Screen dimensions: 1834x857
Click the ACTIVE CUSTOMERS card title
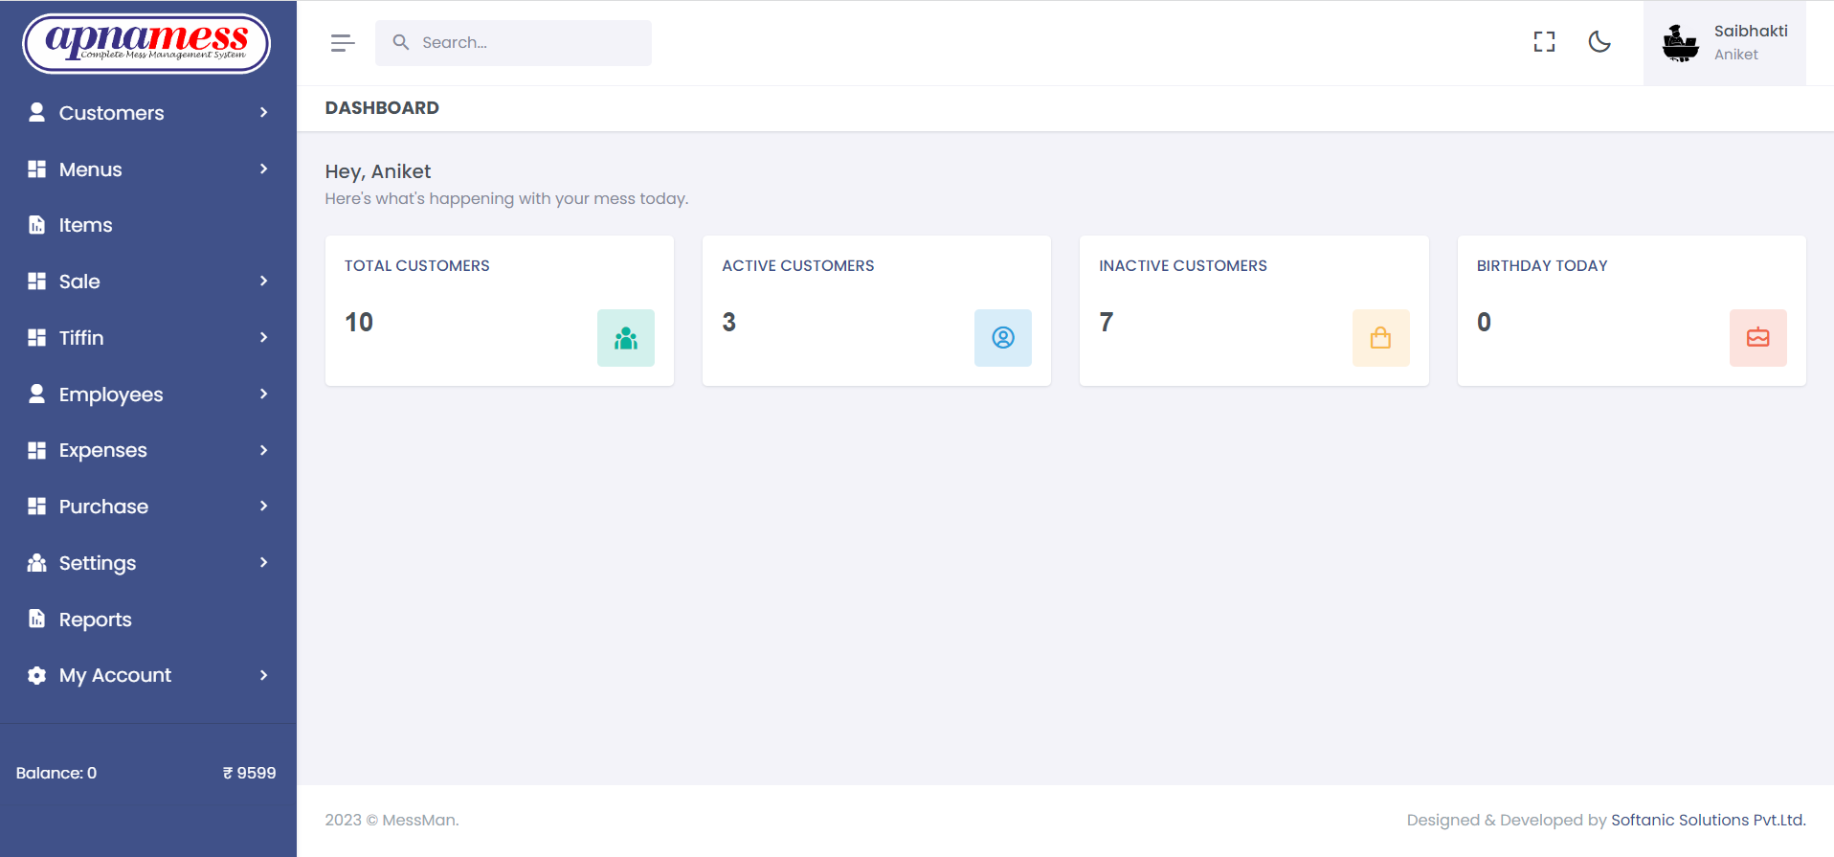[x=798, y=265]
